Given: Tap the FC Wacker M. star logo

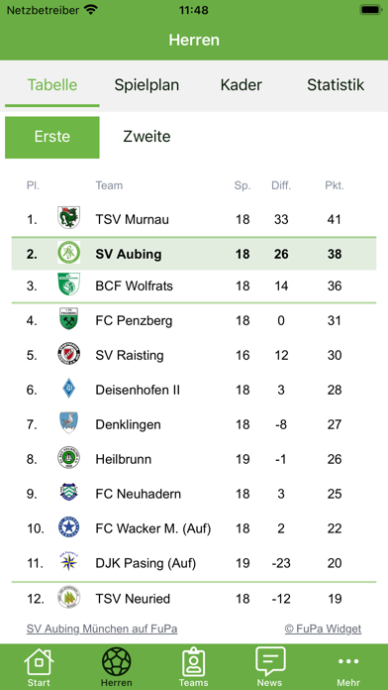Looking at the screenshot, I should [69, 527].
